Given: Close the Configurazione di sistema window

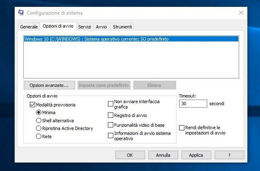Looking at the screenshot, I should [241, 13].
